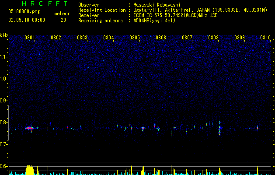Viewport: 275px width, 175px height.
Task: Click the 0805 time marker
Action: (135, 38)
